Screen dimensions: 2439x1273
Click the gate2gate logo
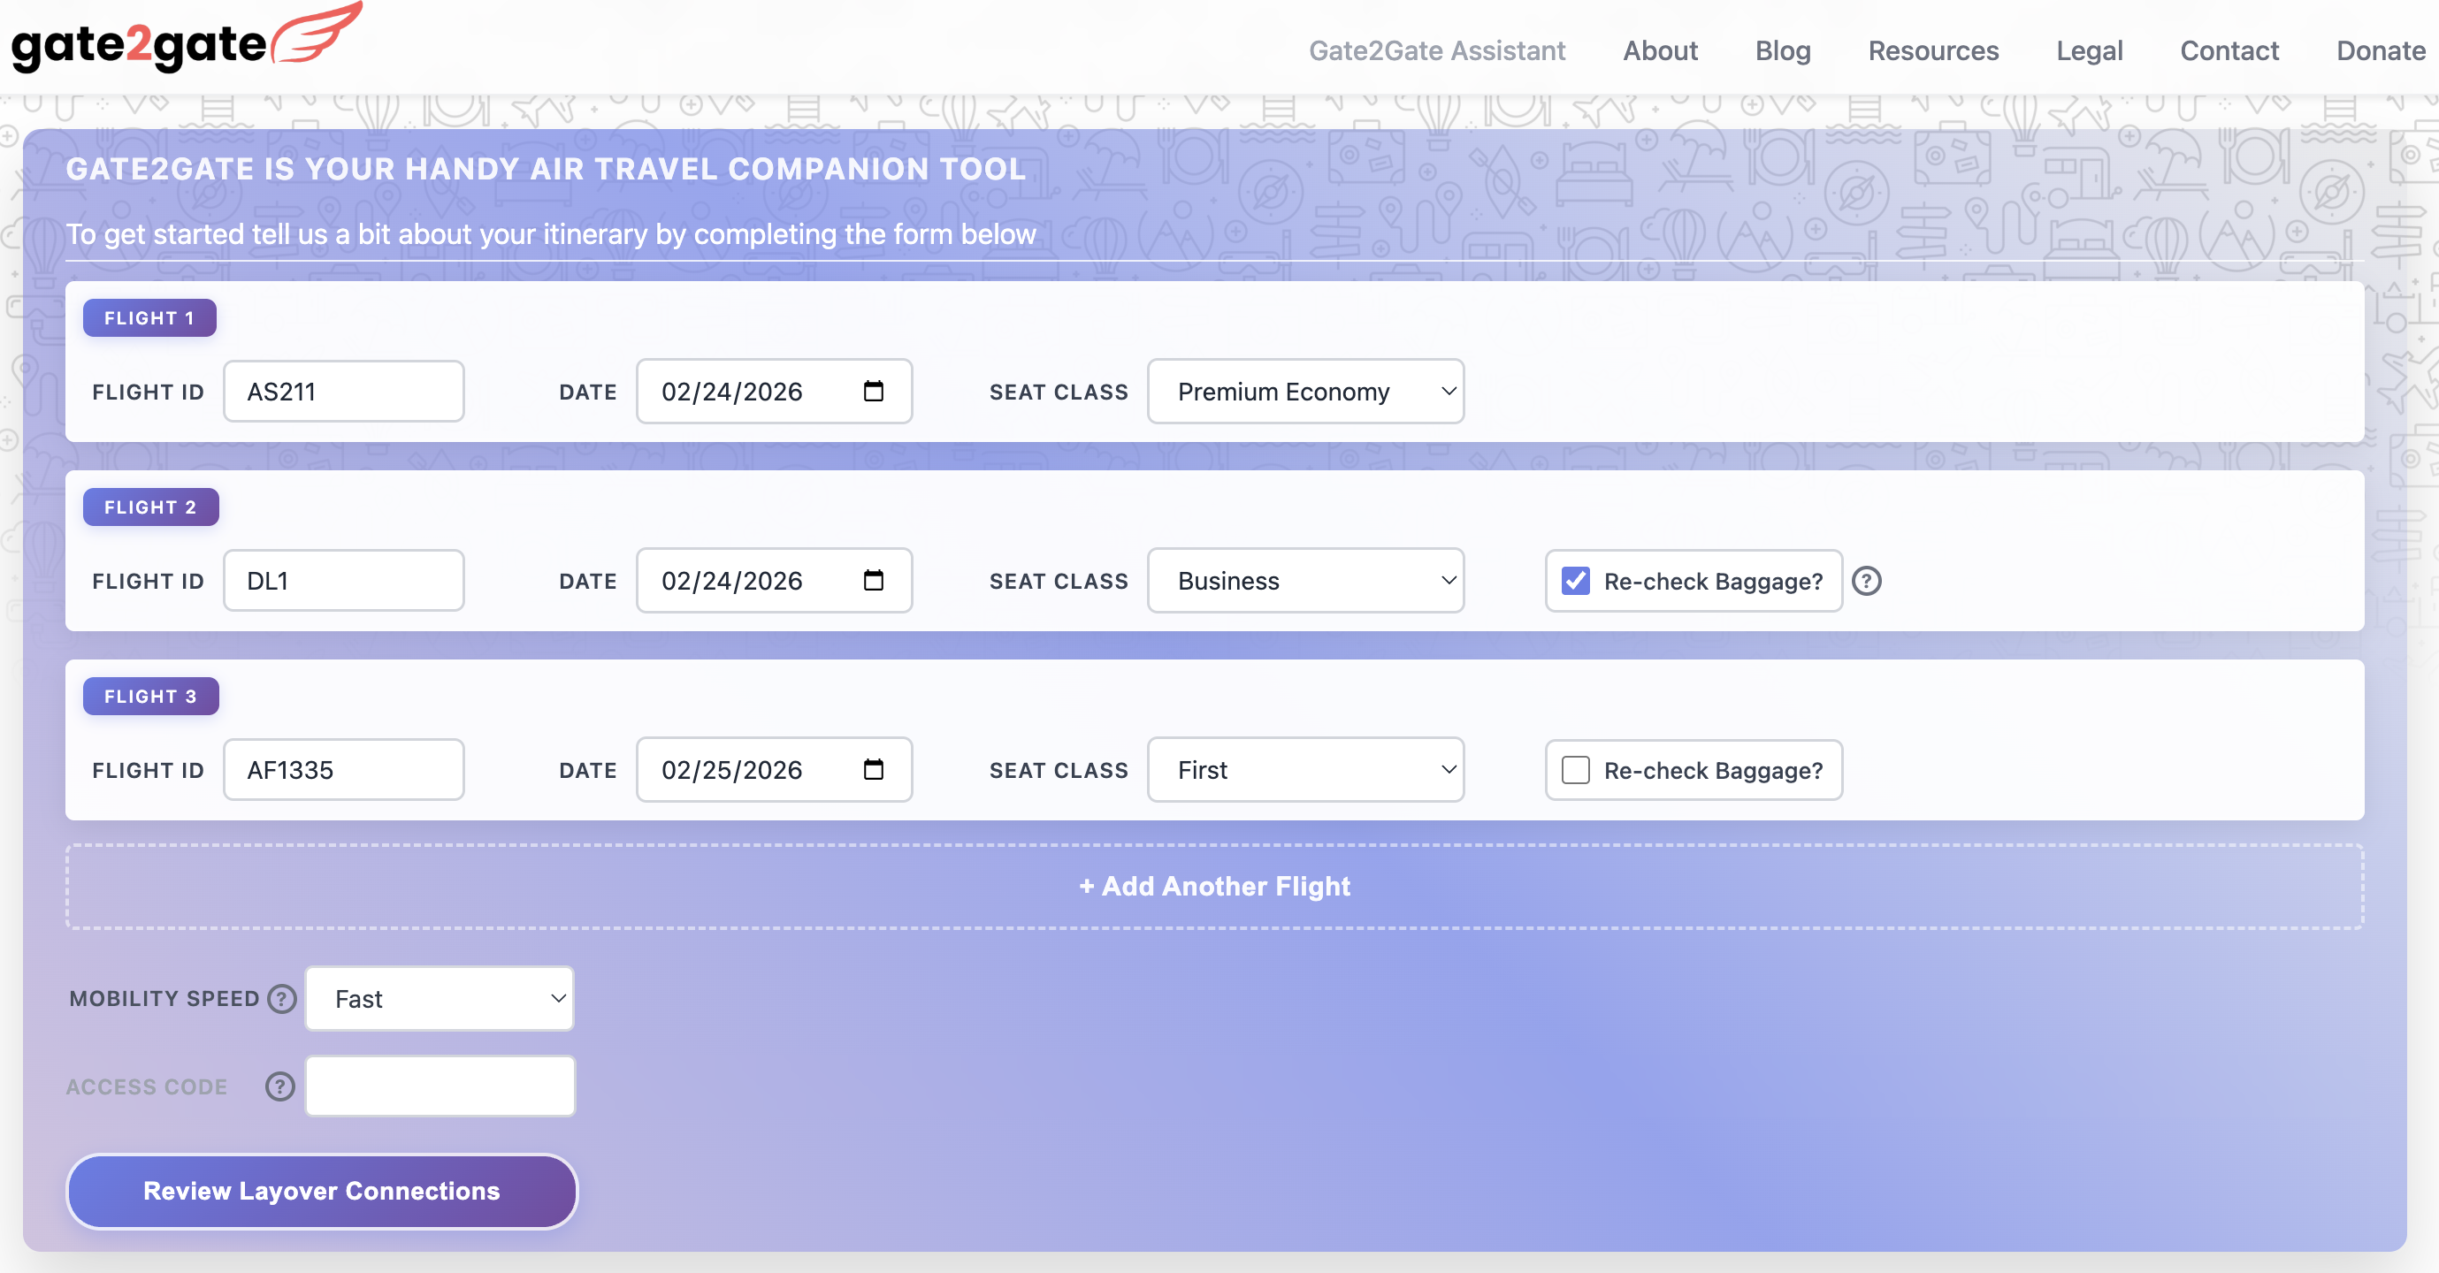tap(185, 40)
